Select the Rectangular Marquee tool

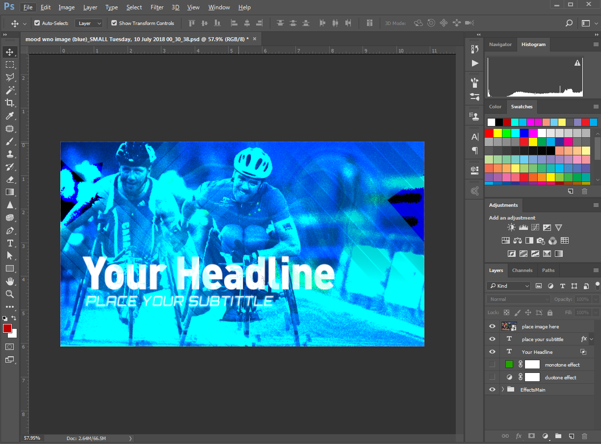click(x=10, y=65)
